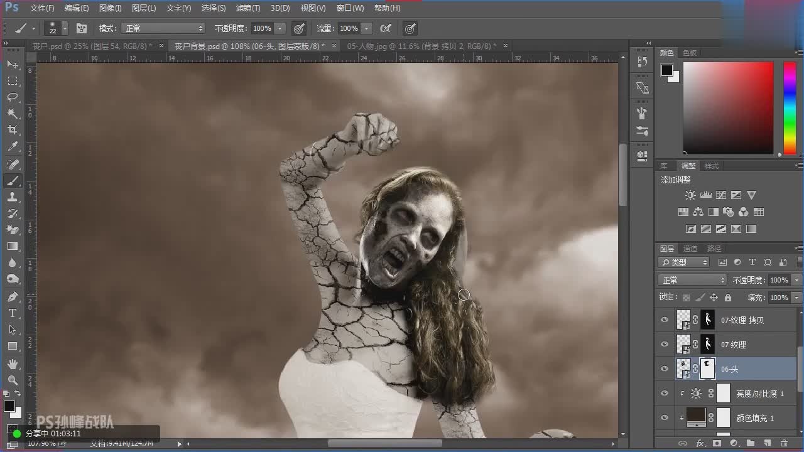This screenshot has height=452, width=804.
Task: Select the Healing Brush tool
Action: pos(13,164)
